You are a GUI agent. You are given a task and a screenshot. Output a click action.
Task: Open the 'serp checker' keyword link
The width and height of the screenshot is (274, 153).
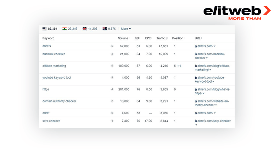[x=51, y=121]
